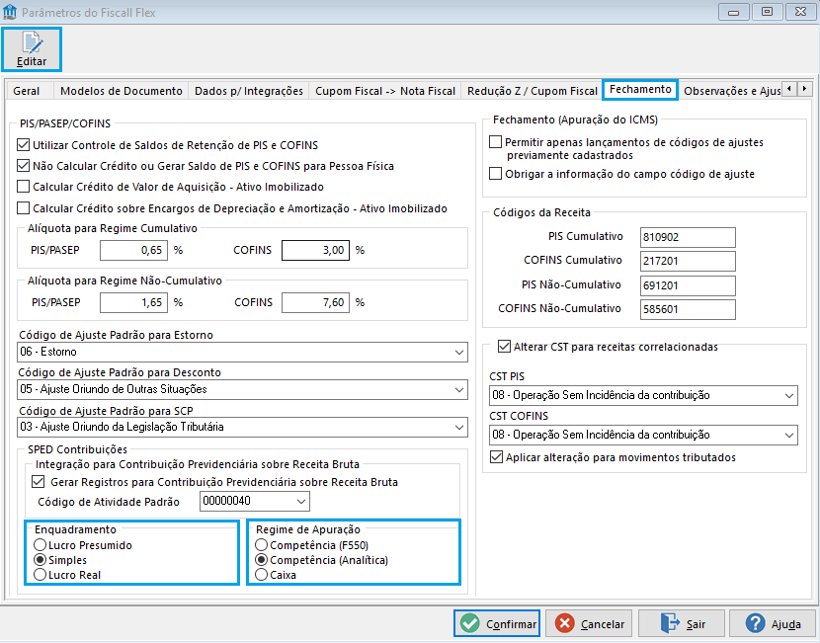Maximize the Parâmetros do Fiscall Flex window

coord(767,12)
